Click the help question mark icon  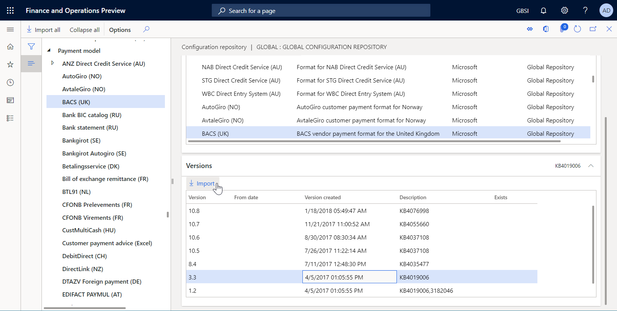[585, 11]
